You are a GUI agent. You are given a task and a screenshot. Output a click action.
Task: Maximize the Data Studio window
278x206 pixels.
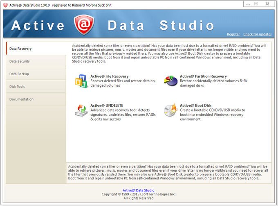[256, 4]
